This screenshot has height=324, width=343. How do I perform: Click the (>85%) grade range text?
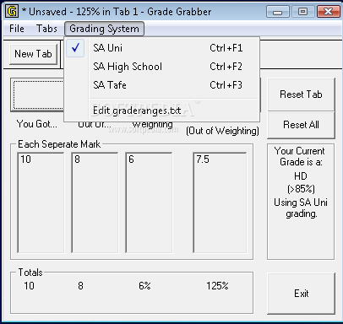pyautogui.click(x=301, y=189)
